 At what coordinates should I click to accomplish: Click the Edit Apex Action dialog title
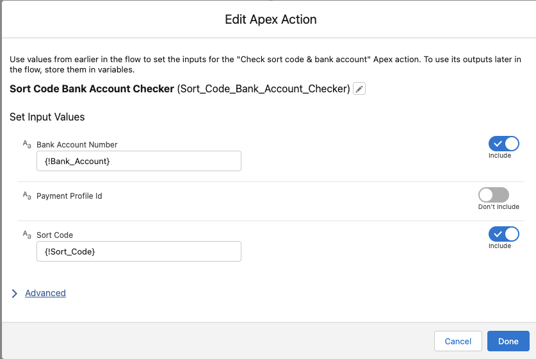(x=270, y=20)
